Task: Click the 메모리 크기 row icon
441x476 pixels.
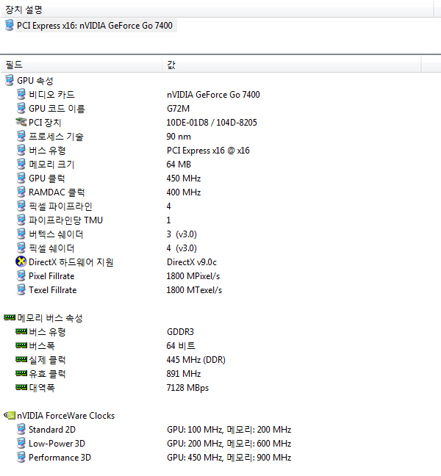Action: [x=21, y=165]
